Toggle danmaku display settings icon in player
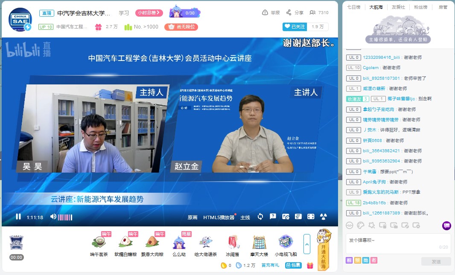Image resolution: width=455 pixels, height=275 pixels. [286, 217]
